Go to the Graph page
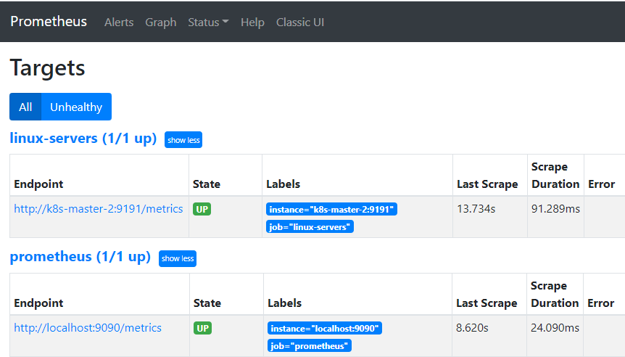The height and width of the screenshot is (357, 625). coord(161,22)
